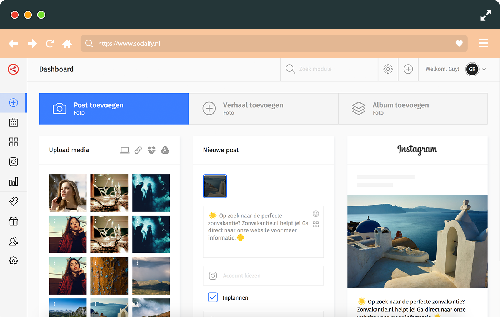Image resolution: width=500 pixels, height=317 pixels.
Task: Select the Album toevoegen tab
Action: (413, 109)
